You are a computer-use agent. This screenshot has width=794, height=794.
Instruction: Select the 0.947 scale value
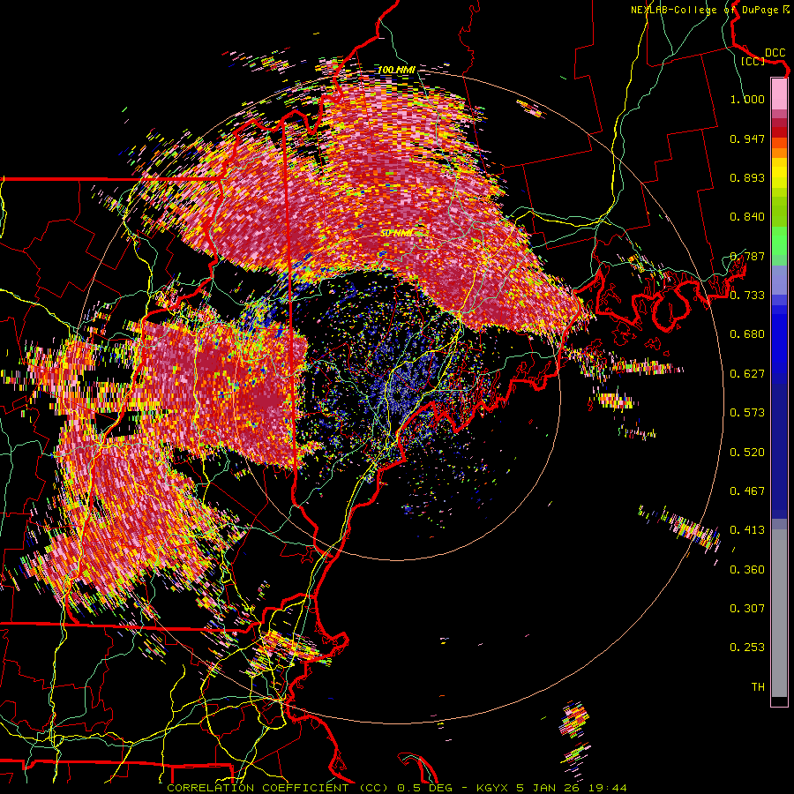point(747,139)
